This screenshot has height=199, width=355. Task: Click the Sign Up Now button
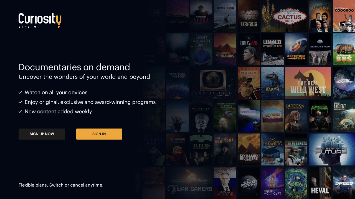[42, 134]
